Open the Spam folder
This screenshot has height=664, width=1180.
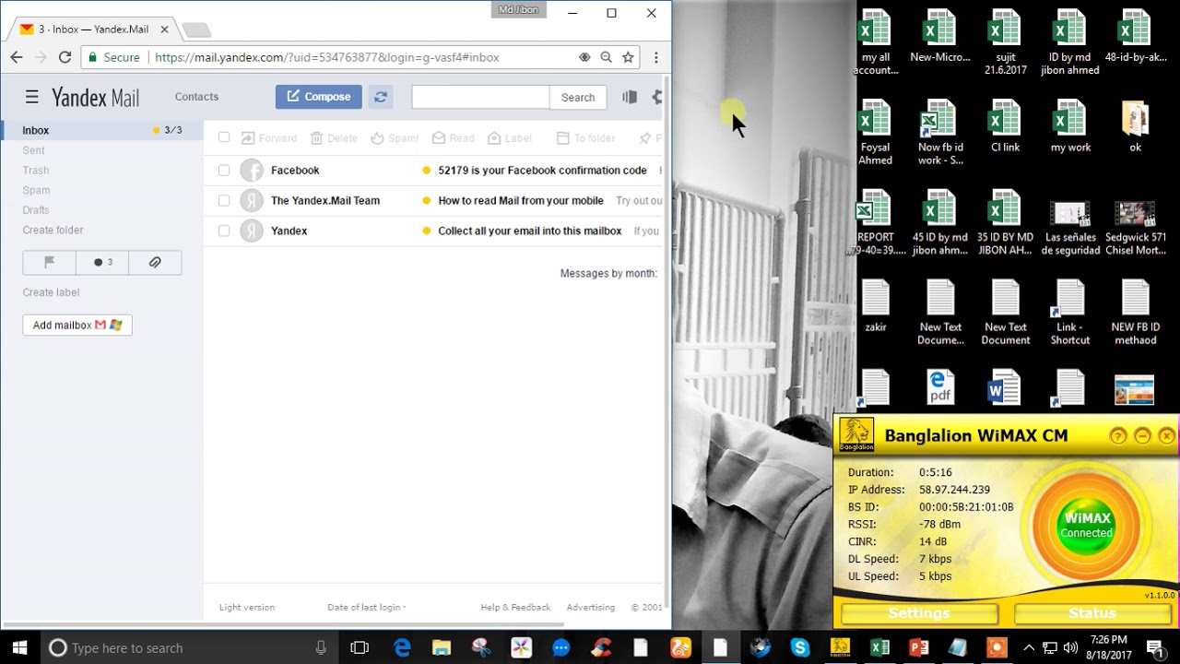36,190
